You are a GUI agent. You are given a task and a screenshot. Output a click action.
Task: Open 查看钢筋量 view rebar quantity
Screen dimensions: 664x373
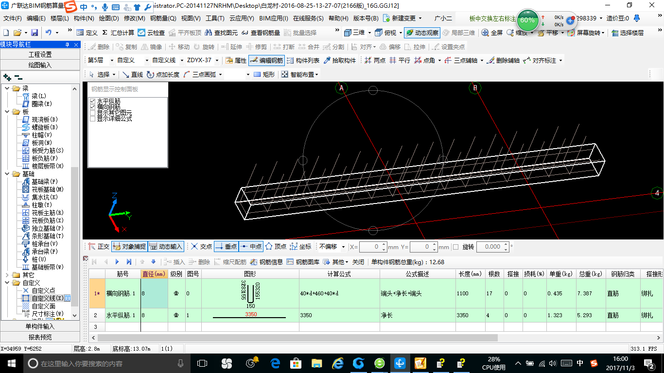pos(261,33)
